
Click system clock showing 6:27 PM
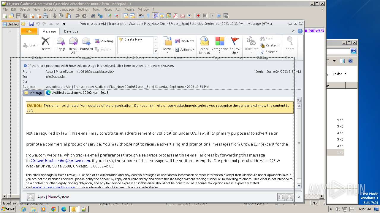click(365, 209)
